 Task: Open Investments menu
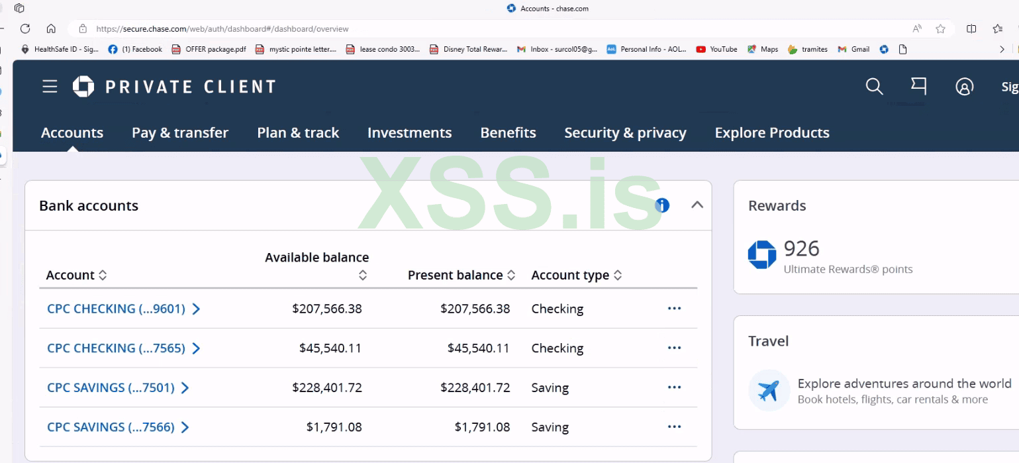pyautogui.click(x=409, y=132)
